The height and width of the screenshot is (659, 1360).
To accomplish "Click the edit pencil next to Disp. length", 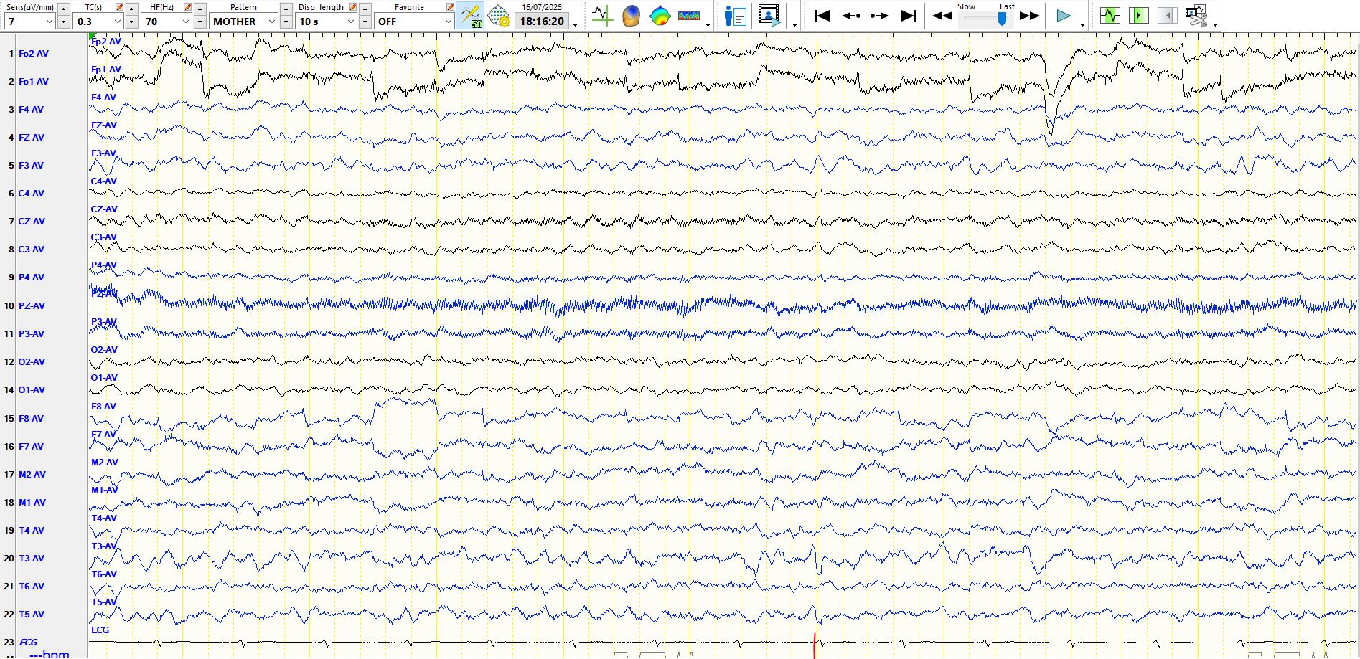I will pyautogui.click(x=352, y=7).
